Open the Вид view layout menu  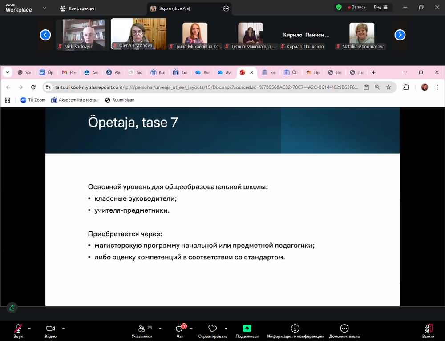(x=380, y=8)
